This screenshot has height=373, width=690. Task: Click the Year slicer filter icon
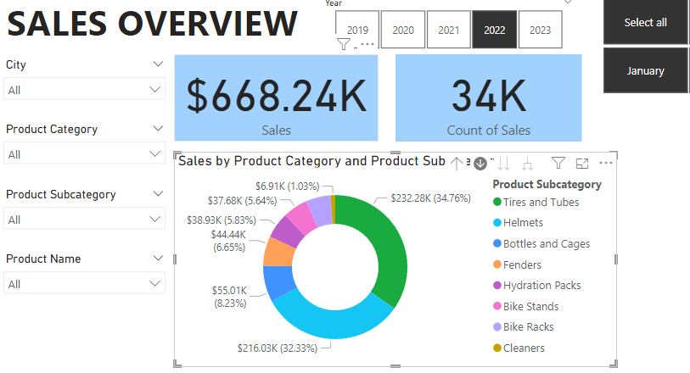(344, 44)
